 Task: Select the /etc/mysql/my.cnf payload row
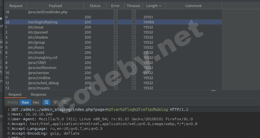(x=113, y=58)
